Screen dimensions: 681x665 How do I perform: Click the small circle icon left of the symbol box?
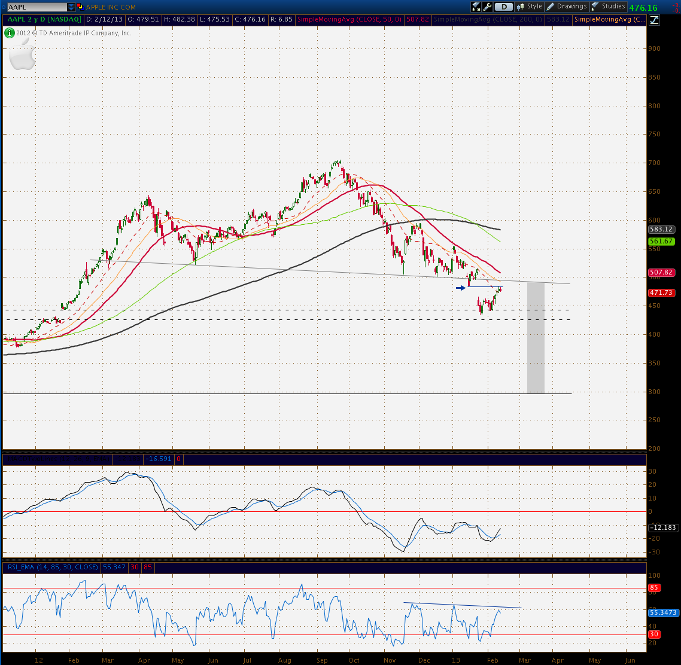coord(4,7)
